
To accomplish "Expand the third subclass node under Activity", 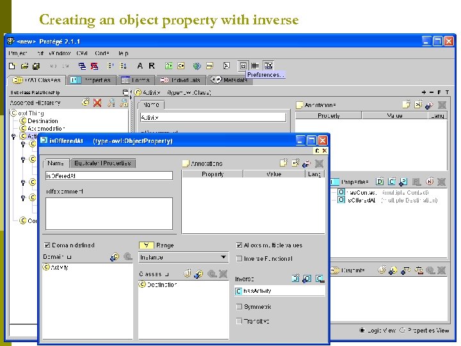I will coord(23,183).
